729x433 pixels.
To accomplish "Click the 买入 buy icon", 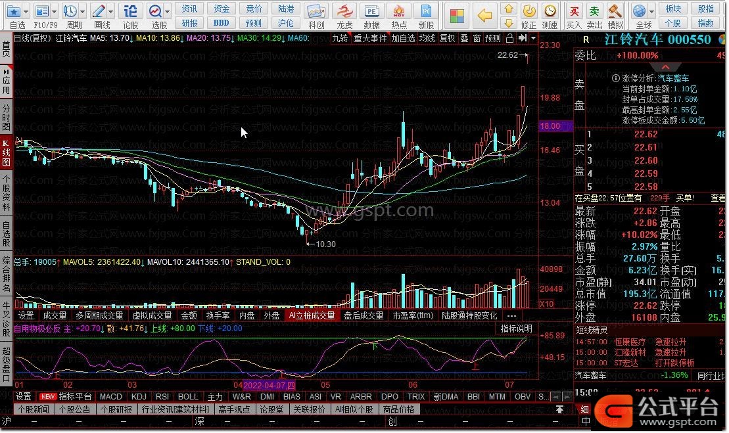I will coord(574,11).
